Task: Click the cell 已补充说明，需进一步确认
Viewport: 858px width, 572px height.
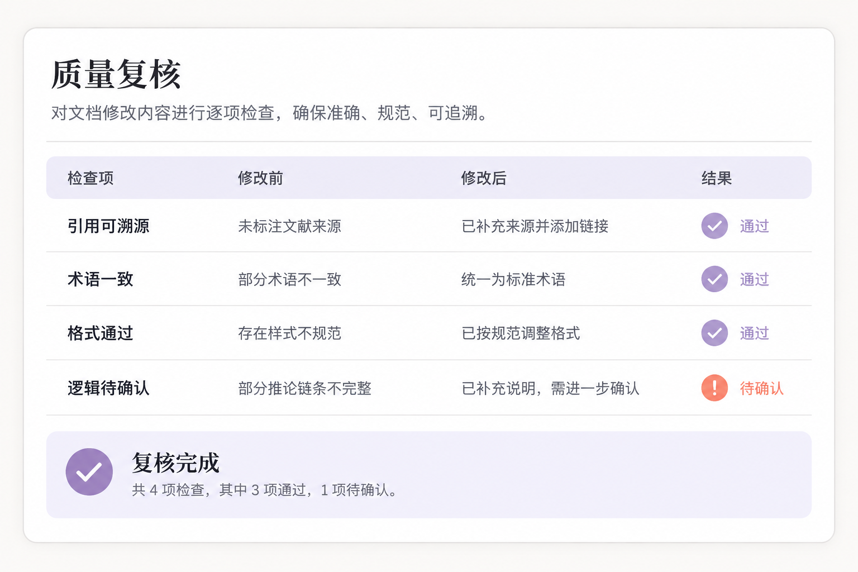Action: tap(550, 388)
